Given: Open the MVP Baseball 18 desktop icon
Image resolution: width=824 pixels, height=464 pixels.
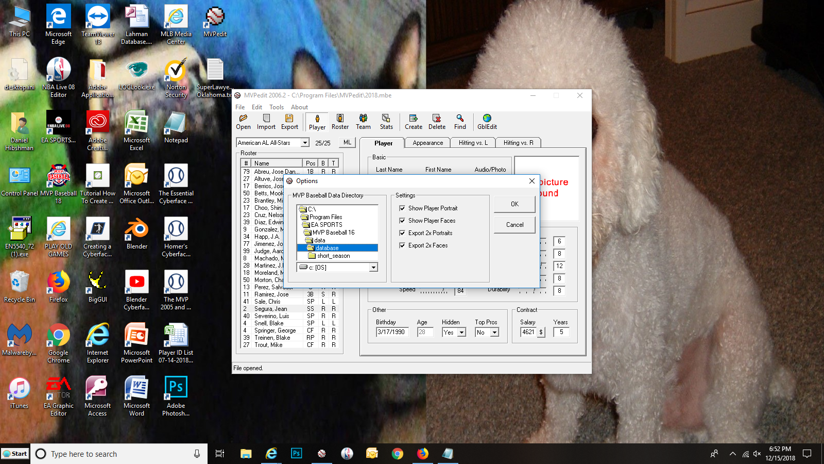Looking at the screenshot, I should click(x=59, y=184).
